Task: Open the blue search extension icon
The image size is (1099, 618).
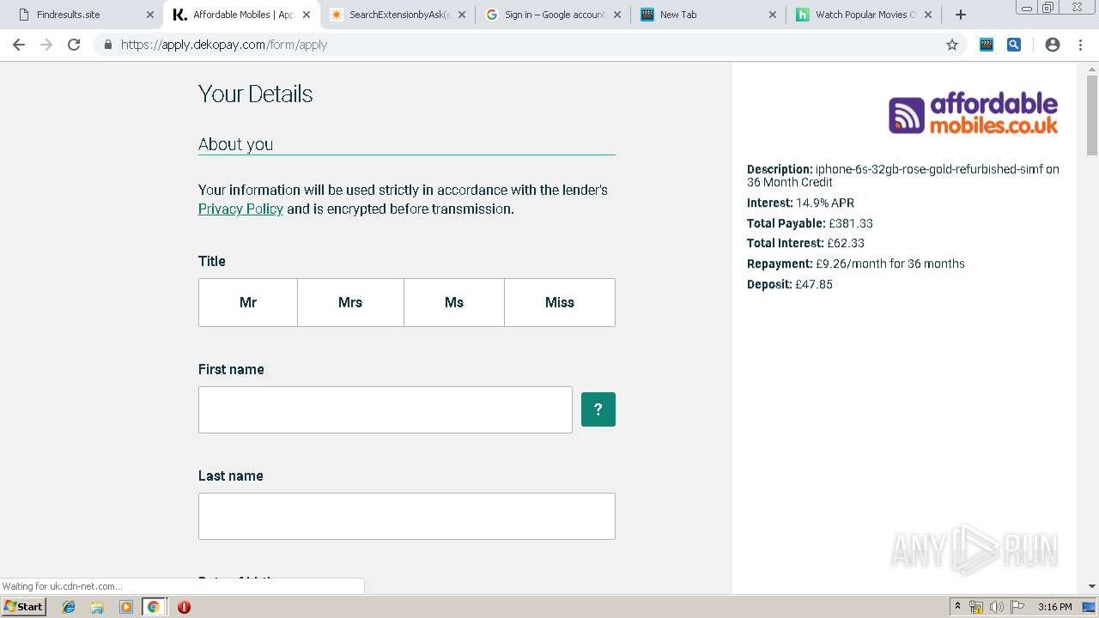Action: tap(1014, 45)
